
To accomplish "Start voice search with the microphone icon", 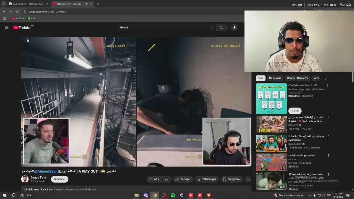I will coord(234,27).
